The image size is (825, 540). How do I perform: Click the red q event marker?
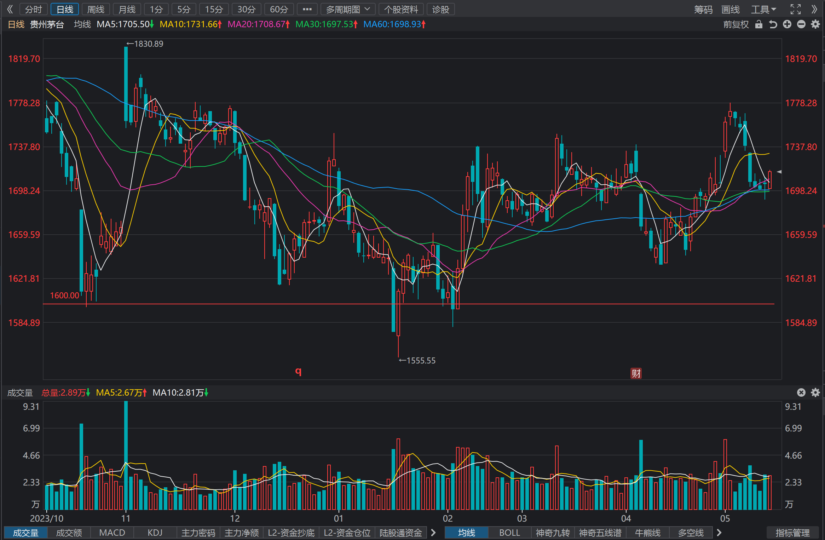click(x=299, y=371)
